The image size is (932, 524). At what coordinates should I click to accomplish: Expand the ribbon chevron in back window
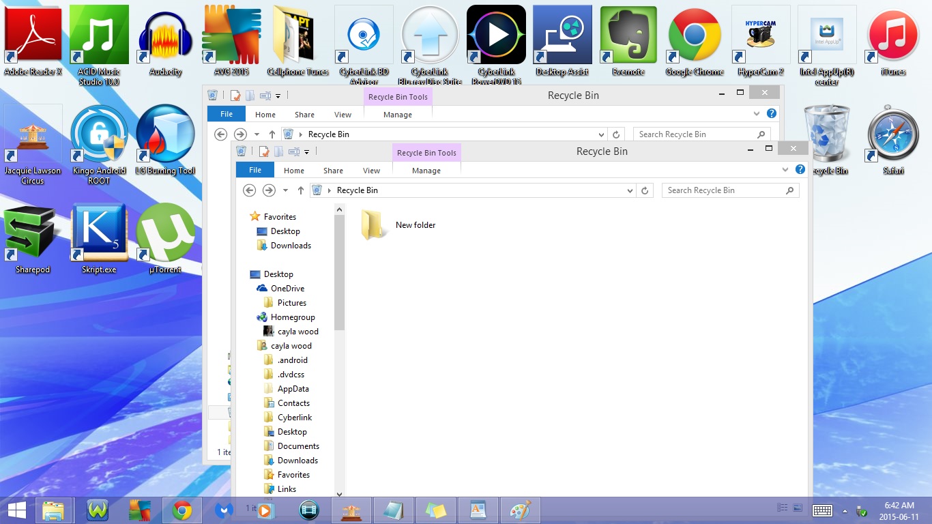(x=757, y=114)
